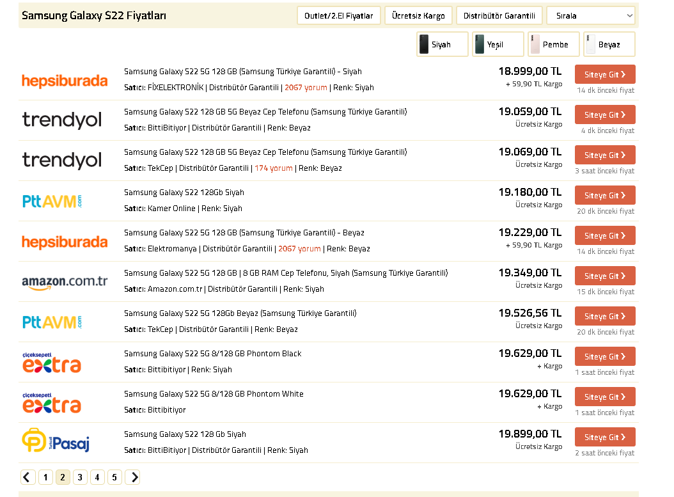Go to page 1 of results
Viewport: 674px width, 497px height.
point(45,477)
